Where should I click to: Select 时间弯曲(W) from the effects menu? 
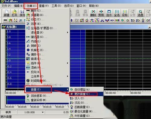[47, 81]
